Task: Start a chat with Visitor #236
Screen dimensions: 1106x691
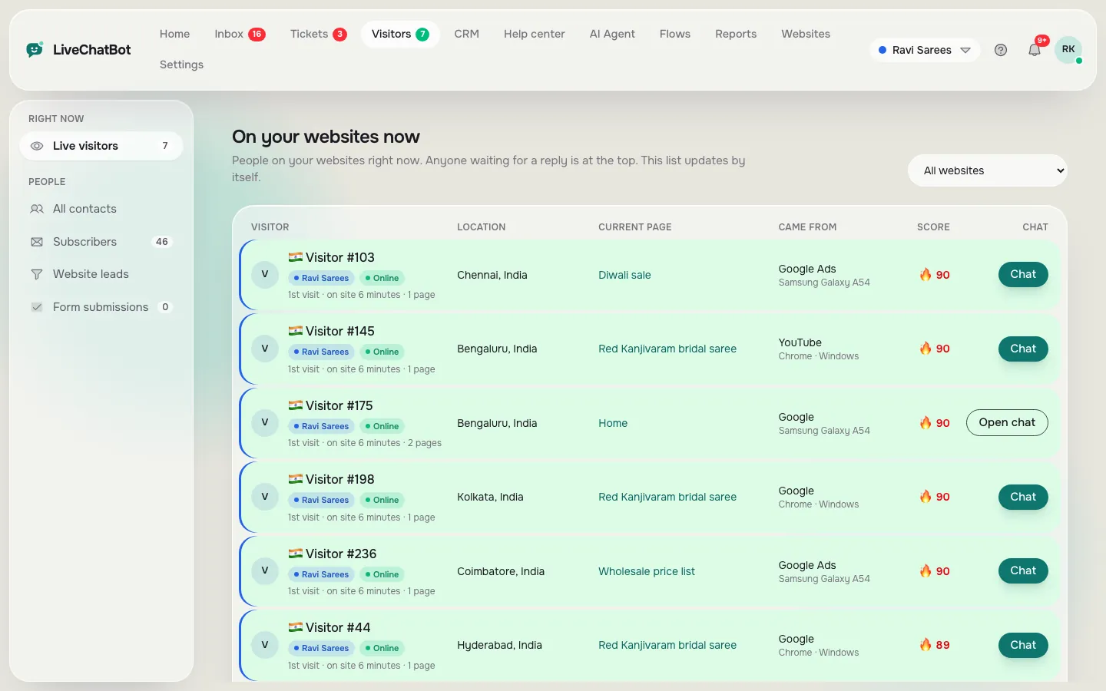Action: click(1023, 570)
